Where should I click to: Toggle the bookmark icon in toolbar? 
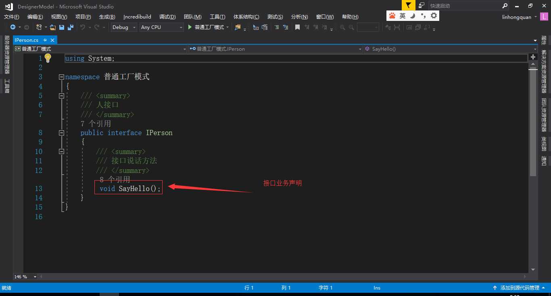297,27
